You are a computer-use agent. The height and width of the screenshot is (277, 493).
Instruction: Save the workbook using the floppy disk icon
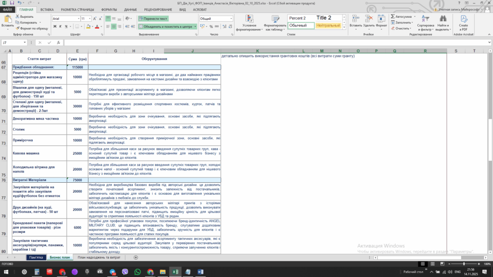coord(12,3)
